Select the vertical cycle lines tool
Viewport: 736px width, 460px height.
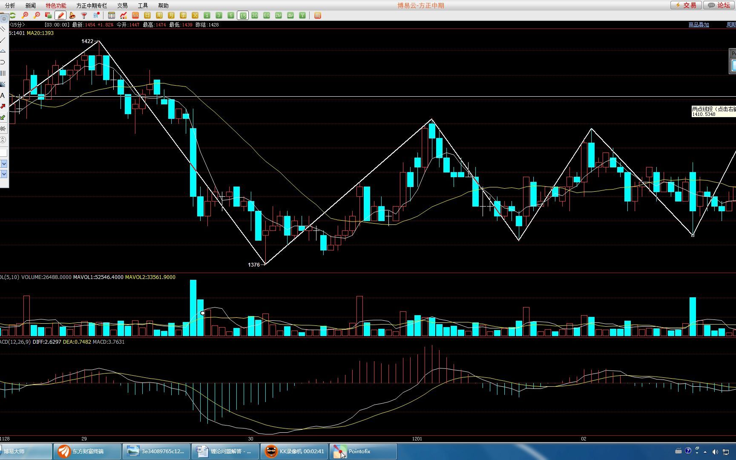[x=3, y=73]
